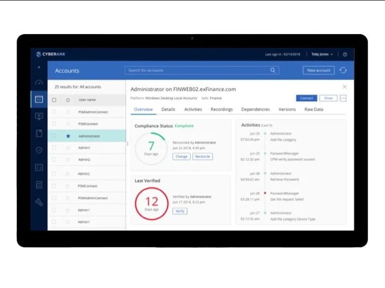Click the "25 results for: All accounts" text
The width and height of the screenshot is (385, 288).
click(x=77, y=87)
